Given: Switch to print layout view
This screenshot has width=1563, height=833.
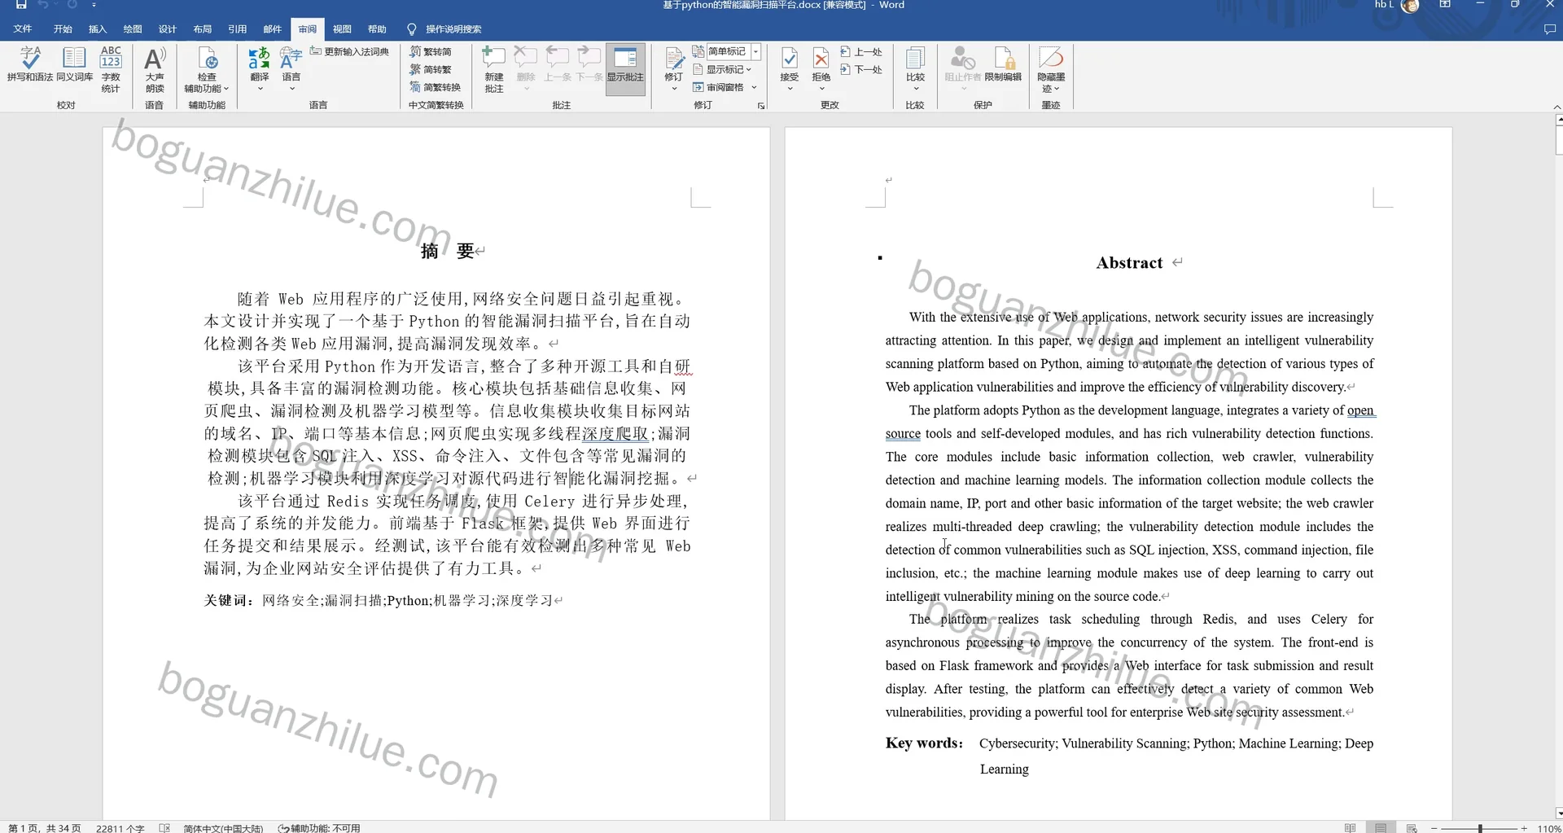Looking at the screenshot, I should coord(1381,827).
